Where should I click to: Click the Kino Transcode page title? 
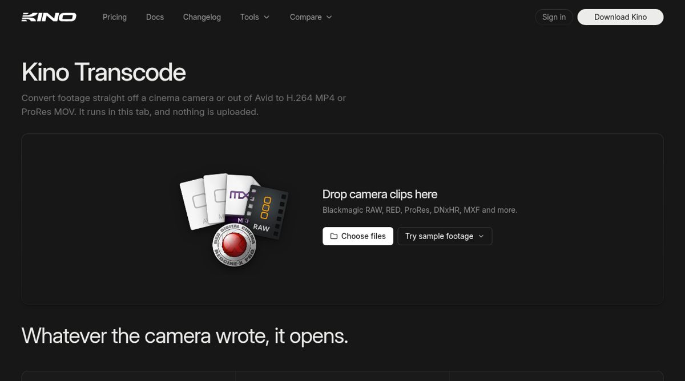[x=103, y=72]
